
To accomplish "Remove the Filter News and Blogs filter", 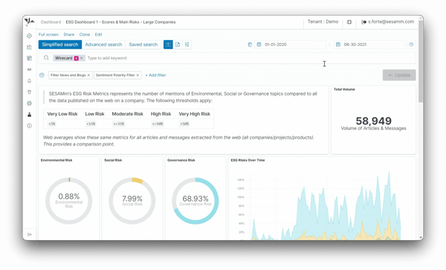I will tap(88, 75).
